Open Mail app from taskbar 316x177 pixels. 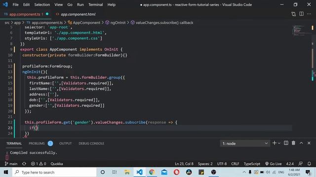pyautogui.click(x=164, y=172)
